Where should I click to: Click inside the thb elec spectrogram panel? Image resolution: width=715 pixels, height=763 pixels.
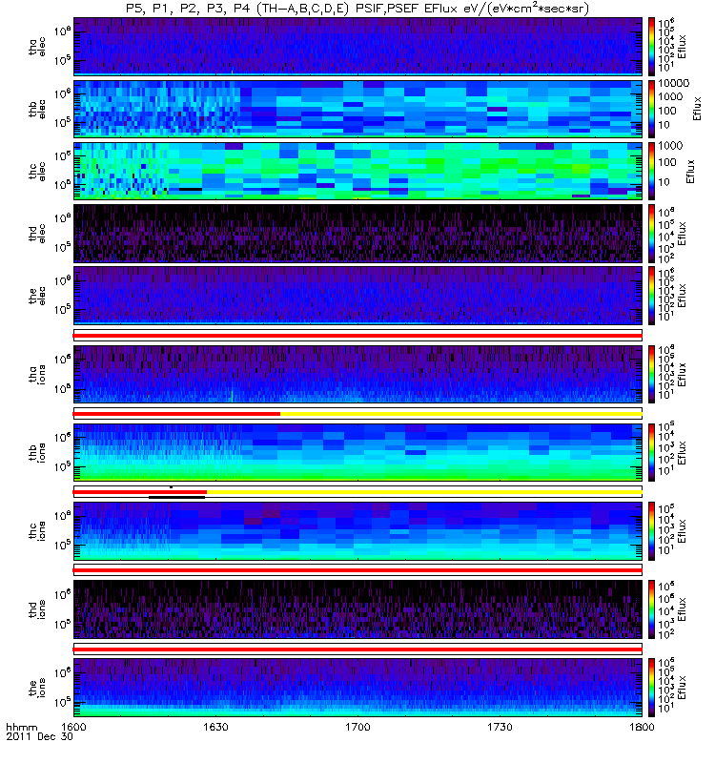(x=357, y=109)
